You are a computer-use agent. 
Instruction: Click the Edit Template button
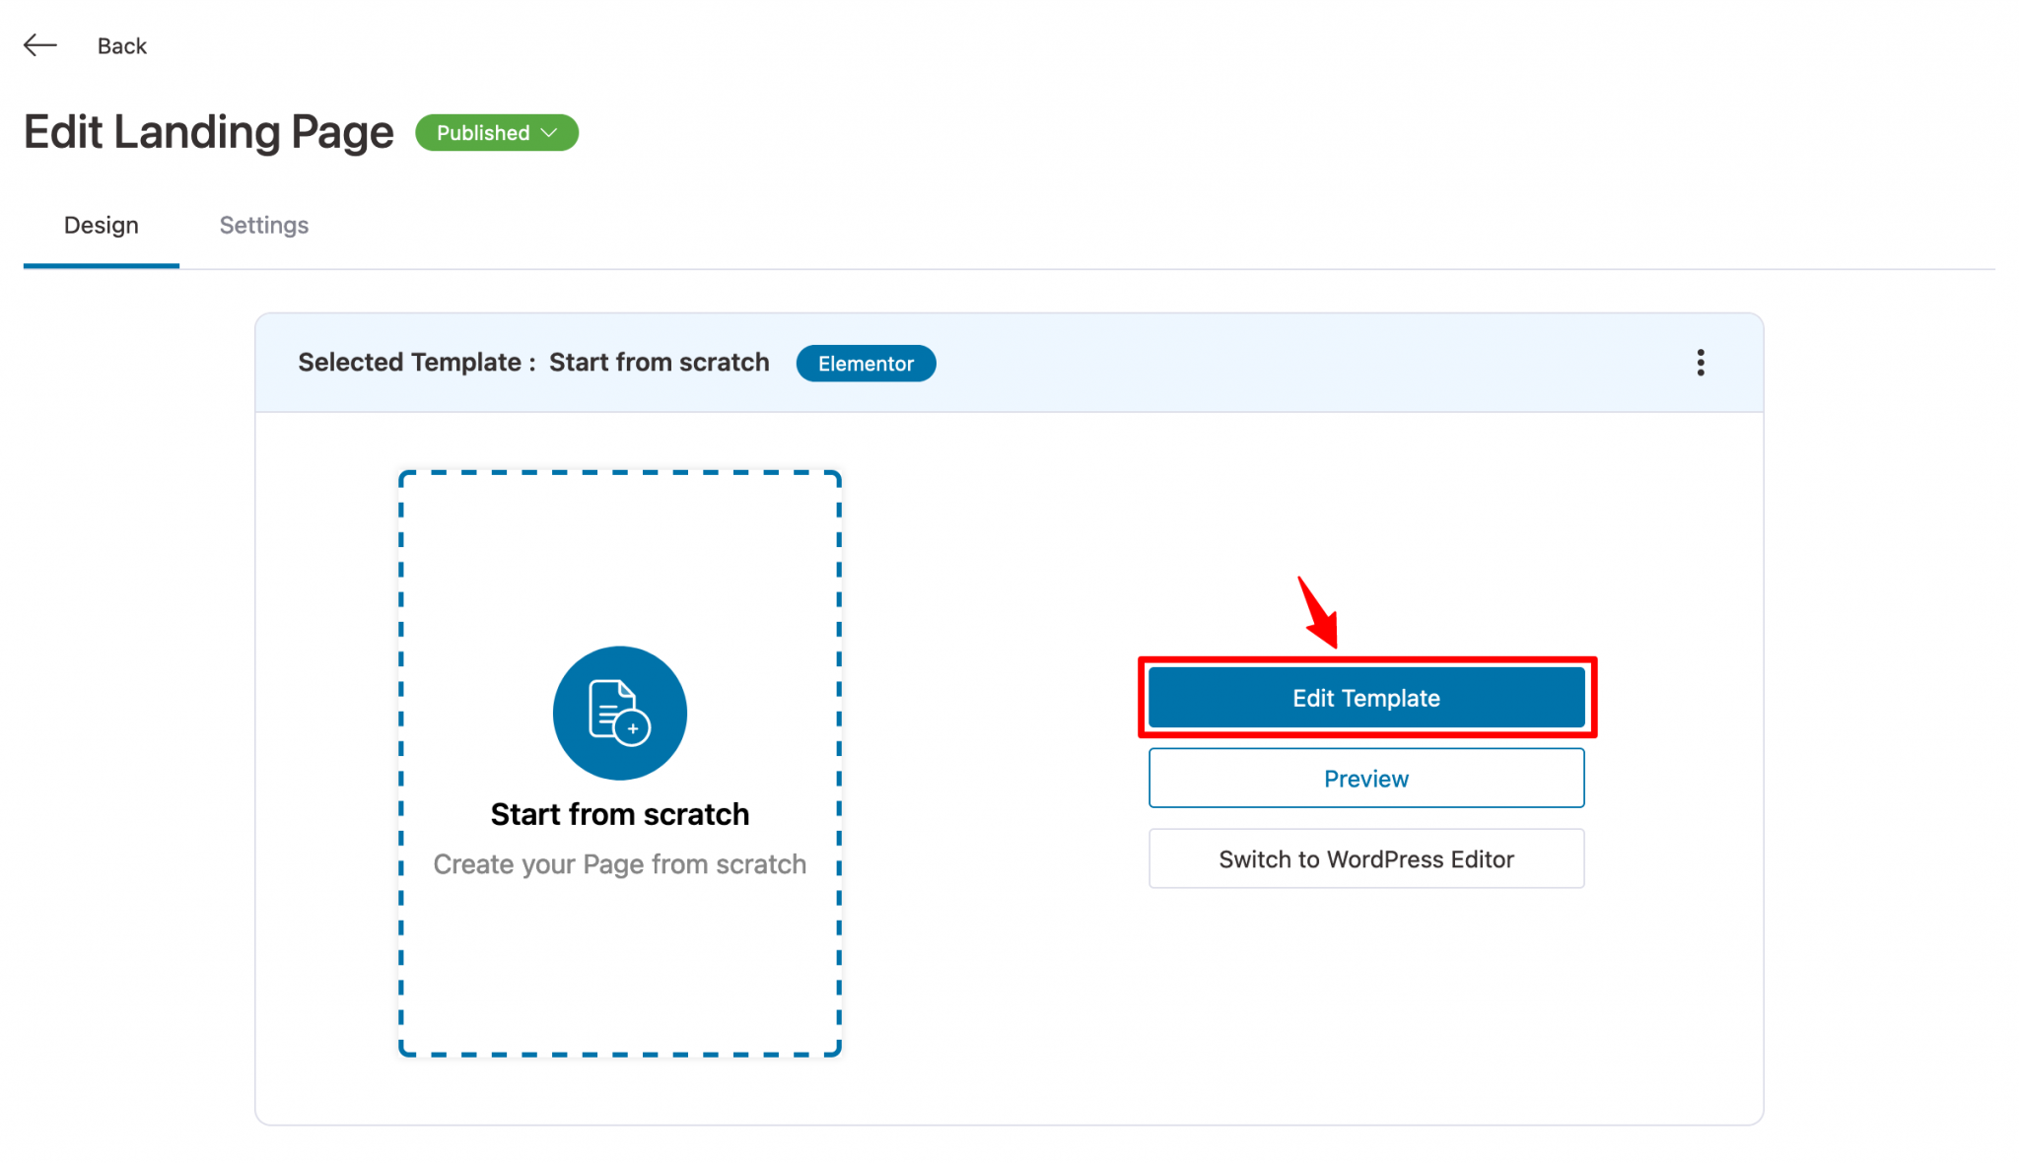click(1365, 697)
